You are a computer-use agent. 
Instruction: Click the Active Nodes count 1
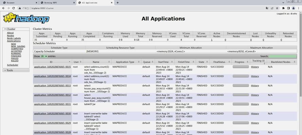pos(212,40)
